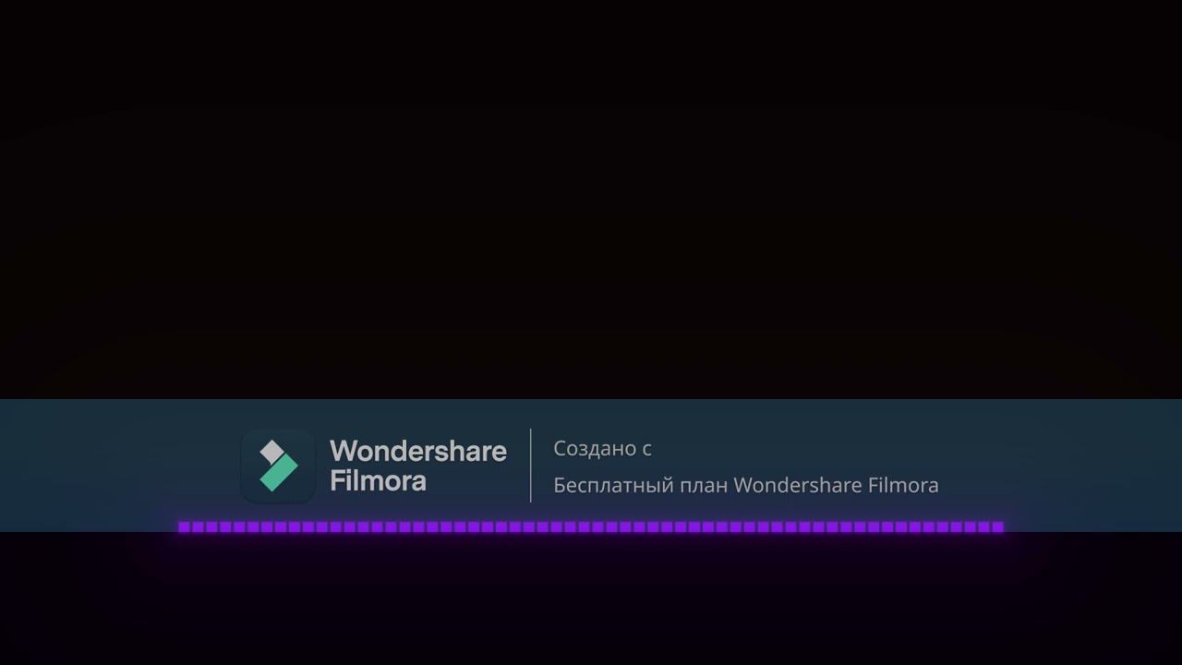Viewport: 1182px width, 665px height.
Task: Click the first purple square of the dotted bar
Action: 184,527
